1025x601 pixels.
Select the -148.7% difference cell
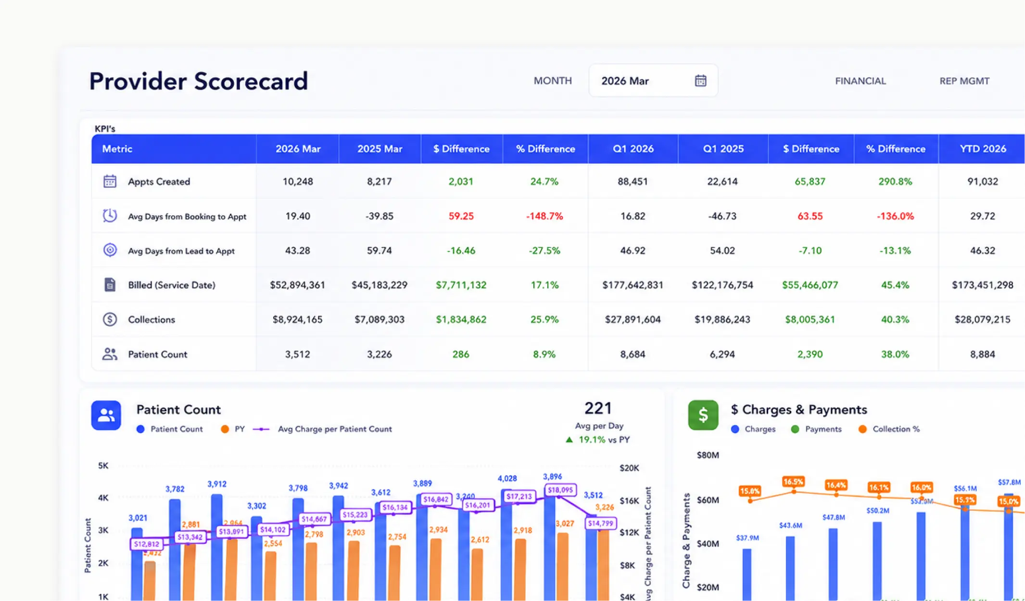[544, 216]
